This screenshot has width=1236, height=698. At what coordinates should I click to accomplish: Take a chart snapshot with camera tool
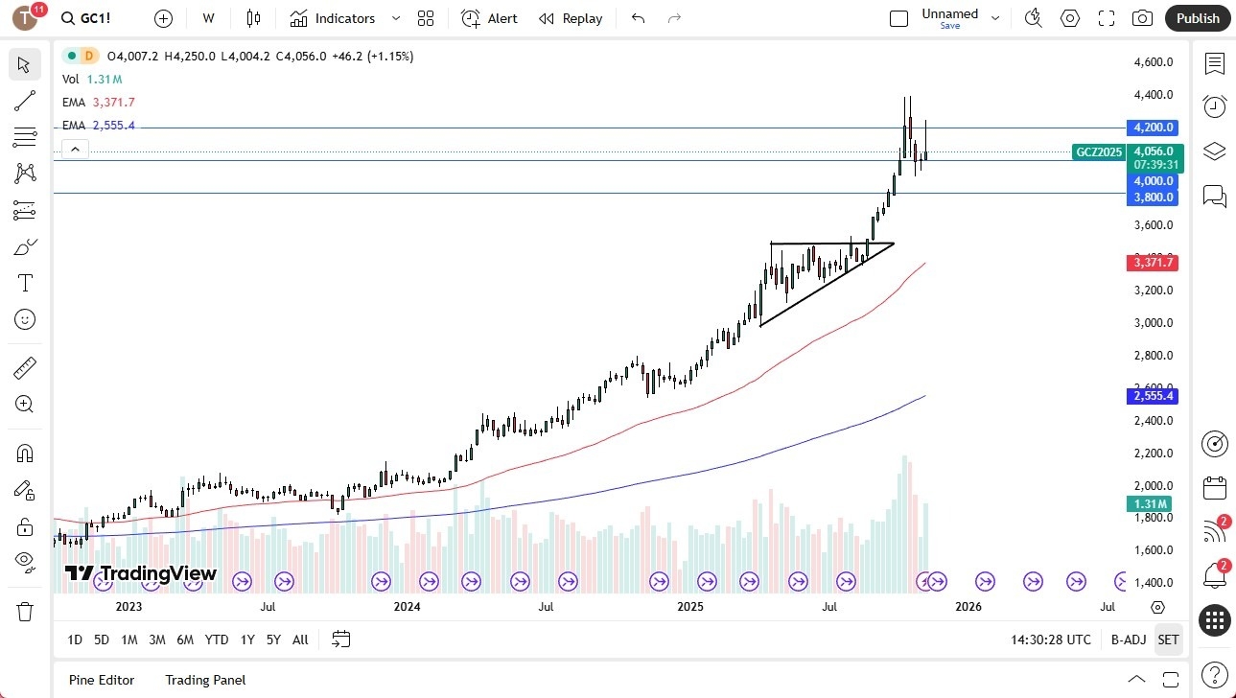pos(1142,18)
